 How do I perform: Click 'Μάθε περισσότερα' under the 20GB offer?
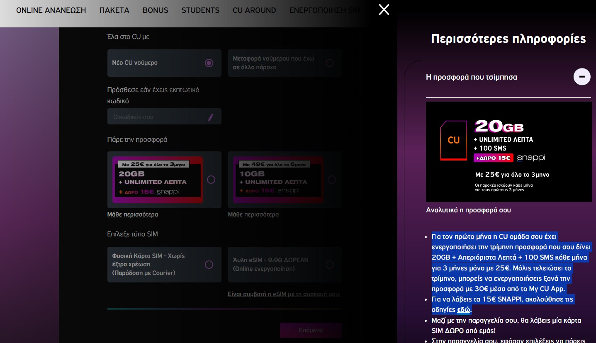[132, 214]
